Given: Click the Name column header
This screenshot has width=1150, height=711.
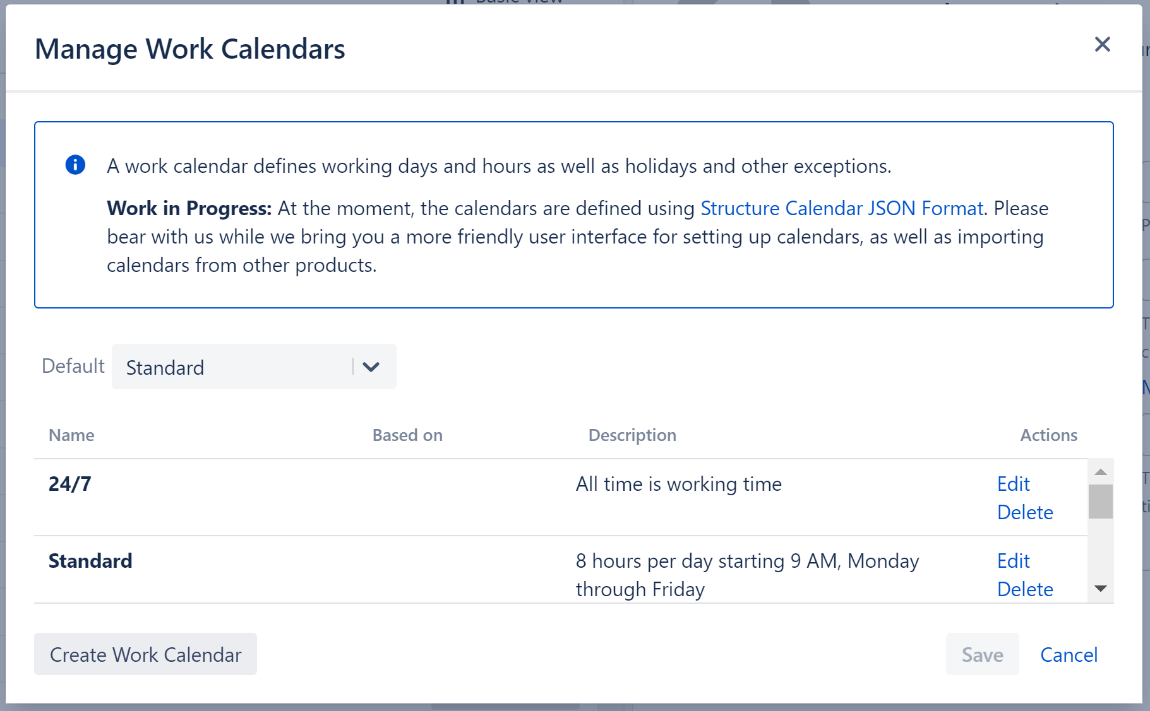Looking at the screenshot, I should pos(71,435).
